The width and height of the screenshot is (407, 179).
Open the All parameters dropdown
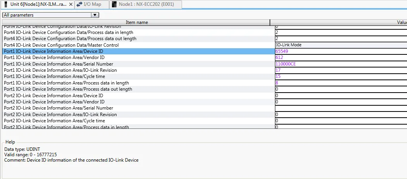(94, 15)
